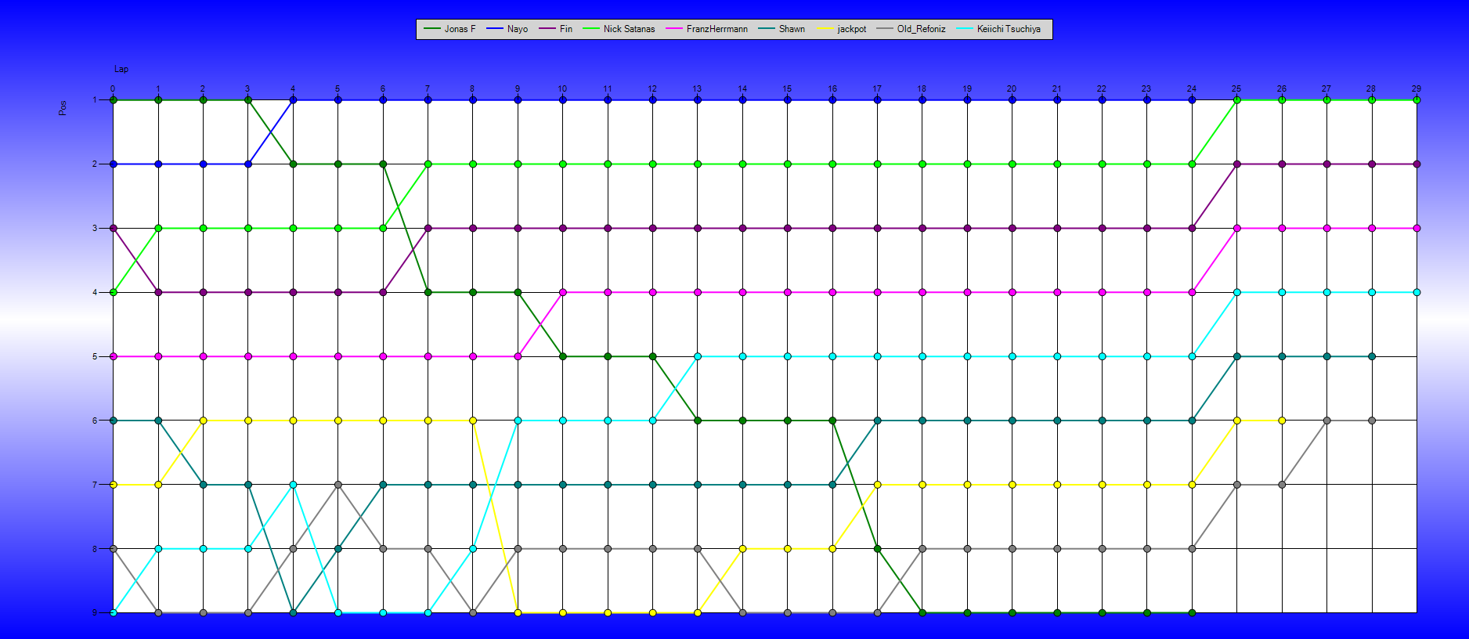Click Shawn's marker at lap 17, position 6
Viewport: 1469px width, 639px height.
(x=877, y=421)
